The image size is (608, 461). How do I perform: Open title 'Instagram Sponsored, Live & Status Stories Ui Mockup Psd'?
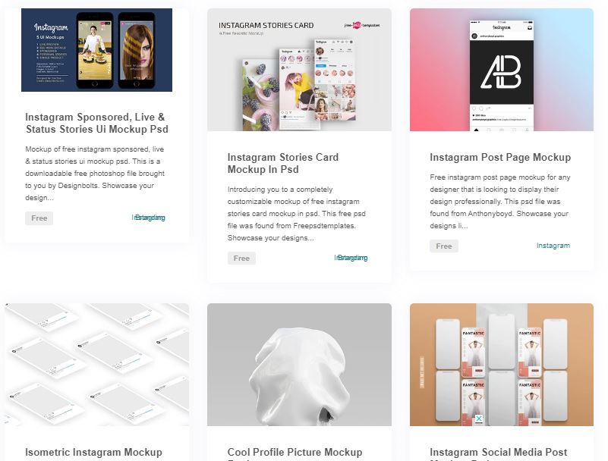pyautogui.click(x=96, y=123)
